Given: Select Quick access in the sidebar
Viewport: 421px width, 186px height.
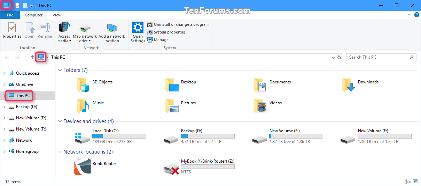Looking at the screenshot, I should tap(28, 73).
